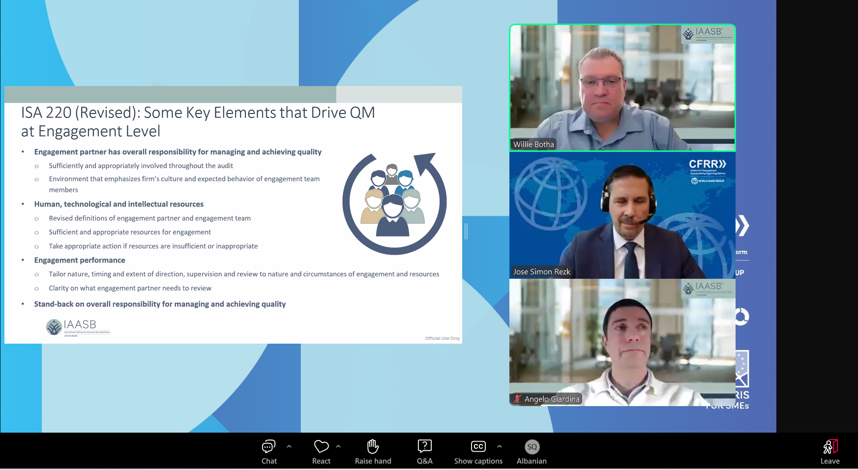Toggle Show captions on
The height and width of the screenshot is (470, 858).
pyautogui.click(x=478, y=446)
